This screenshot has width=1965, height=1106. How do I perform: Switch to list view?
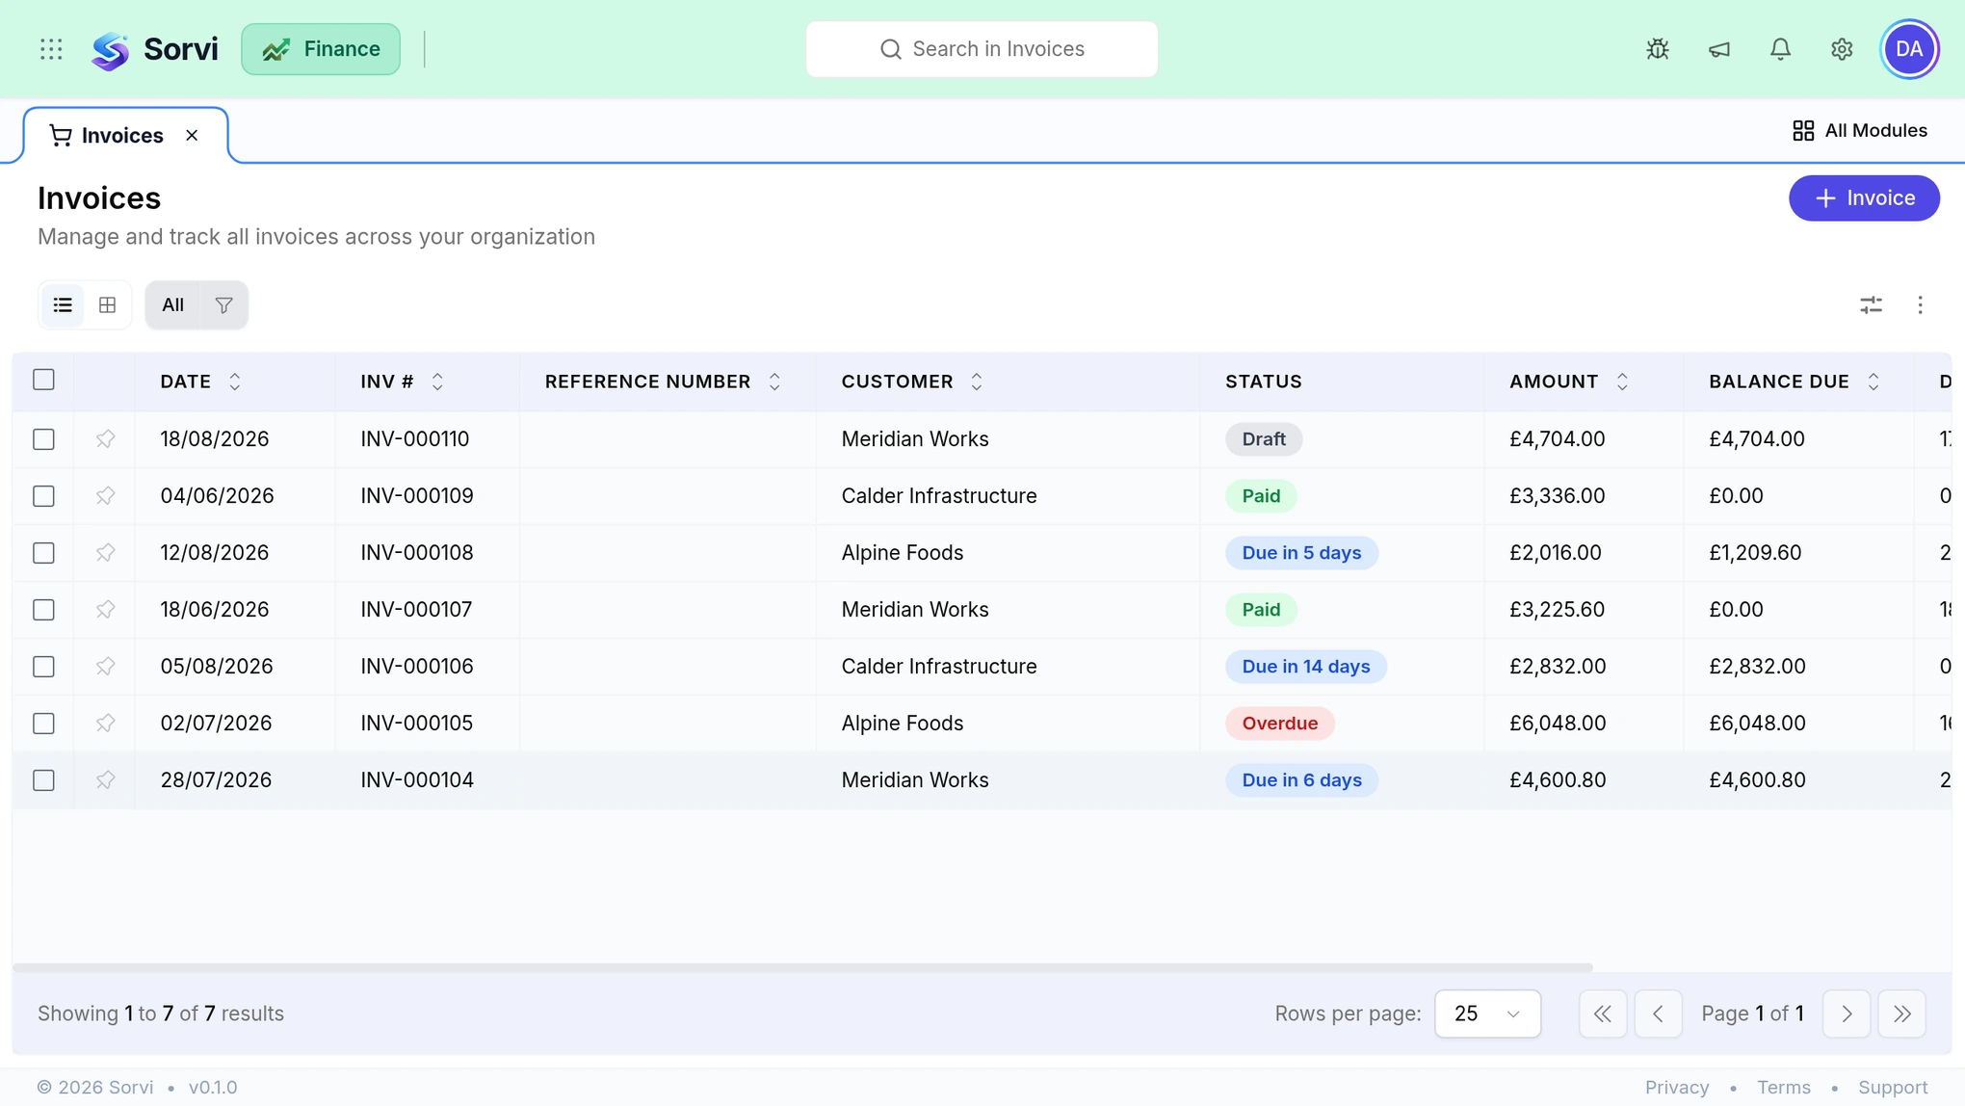[x=63, y=305]
